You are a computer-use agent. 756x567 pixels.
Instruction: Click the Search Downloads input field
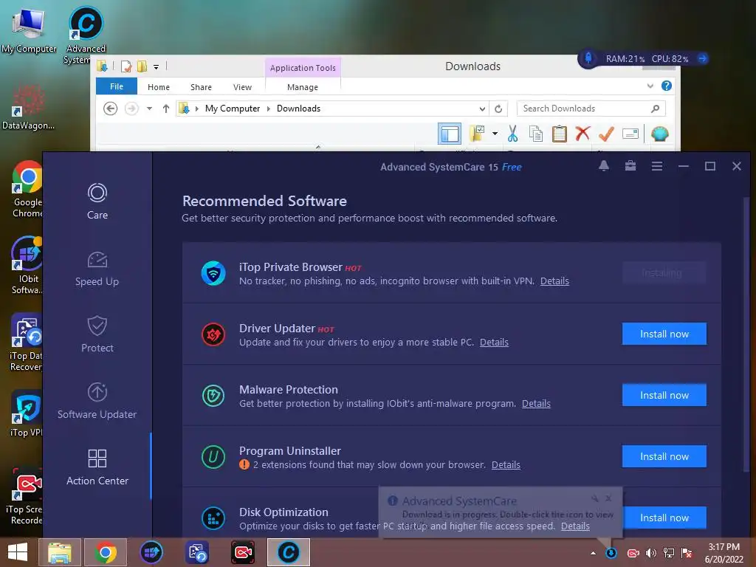pos(591,109)
